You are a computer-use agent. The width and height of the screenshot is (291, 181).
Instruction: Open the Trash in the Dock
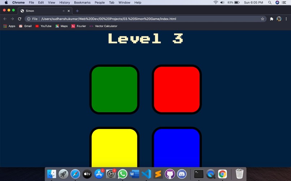point(239,174)
